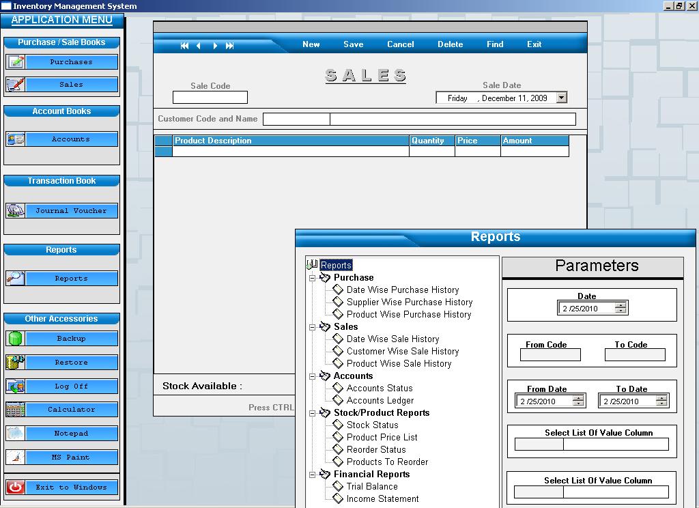Click Find in the Sales toolbar
Viewport: 699px width, 508px height.
tap(495, 44)
